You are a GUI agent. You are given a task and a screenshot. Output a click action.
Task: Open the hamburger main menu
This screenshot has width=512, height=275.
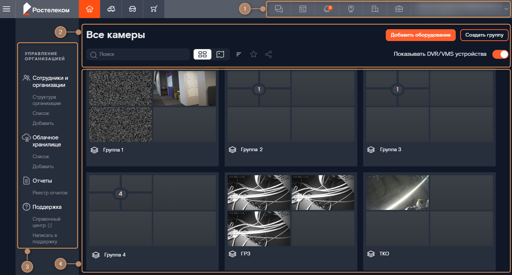tap(6, 9)
